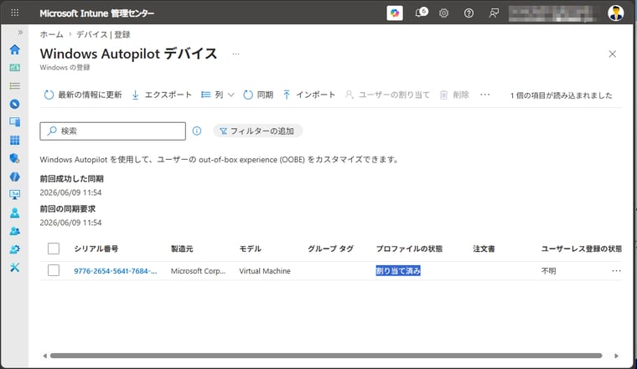Open the feedback icon in header
The width and height of the screenshot is (637, 369).
pos(494,13)
